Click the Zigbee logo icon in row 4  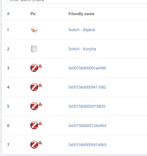34,87
